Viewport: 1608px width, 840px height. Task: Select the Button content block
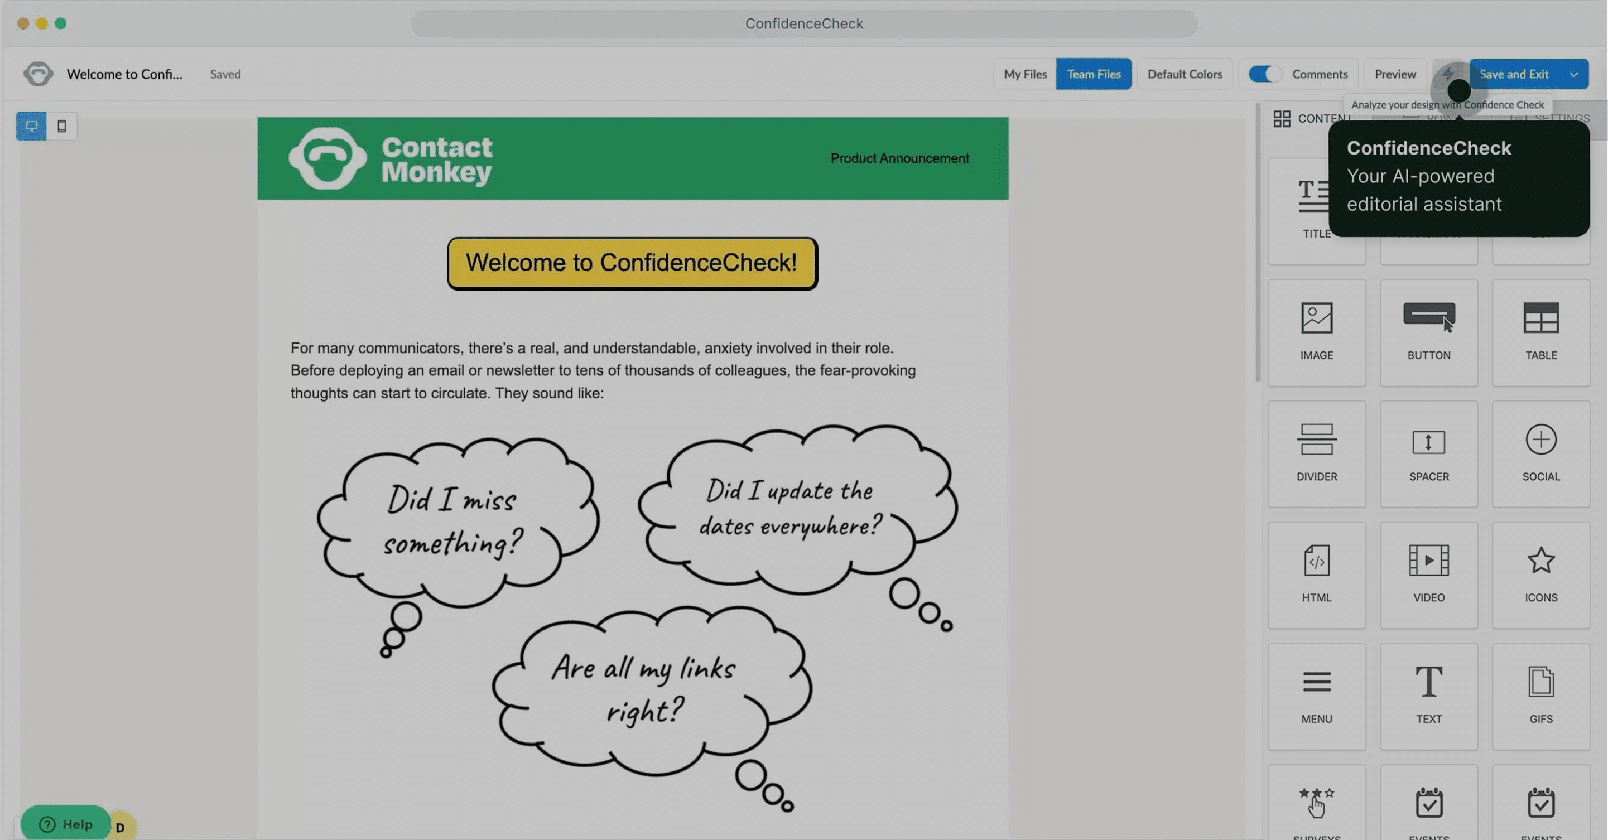coord(1428,332)
